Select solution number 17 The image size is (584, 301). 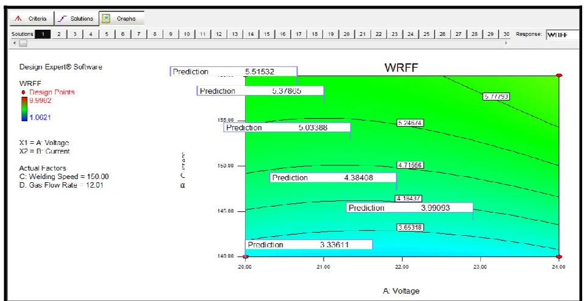click(x=298, y=34)
